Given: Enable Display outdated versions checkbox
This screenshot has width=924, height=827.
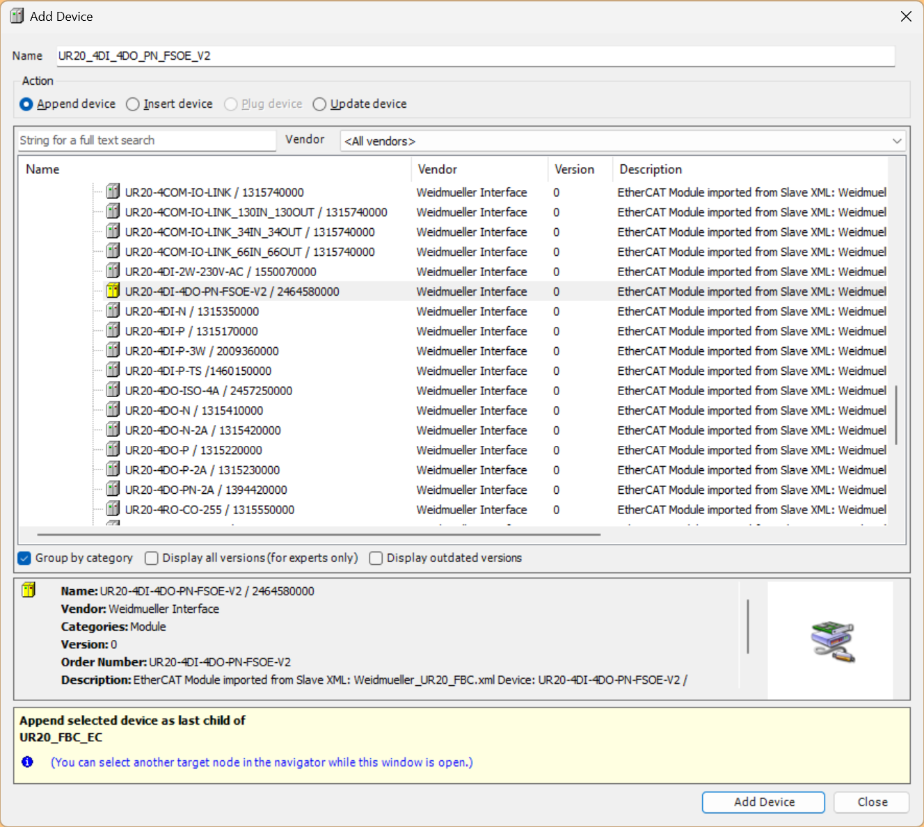Looking at the screenshot, I should click(x=376, y=558).
